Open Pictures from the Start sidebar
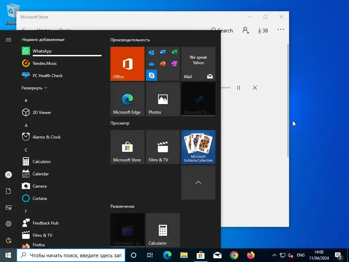The width and height of the screenshot is (349, 262). (9, 207)
